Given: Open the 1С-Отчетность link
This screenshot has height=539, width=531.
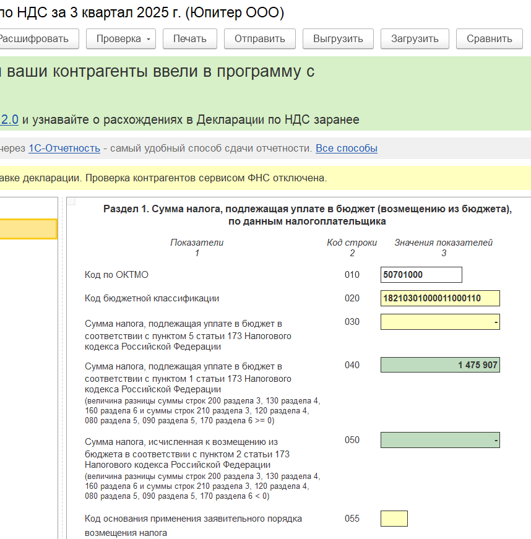Looking at the screenshot, I should coord(64,148).
